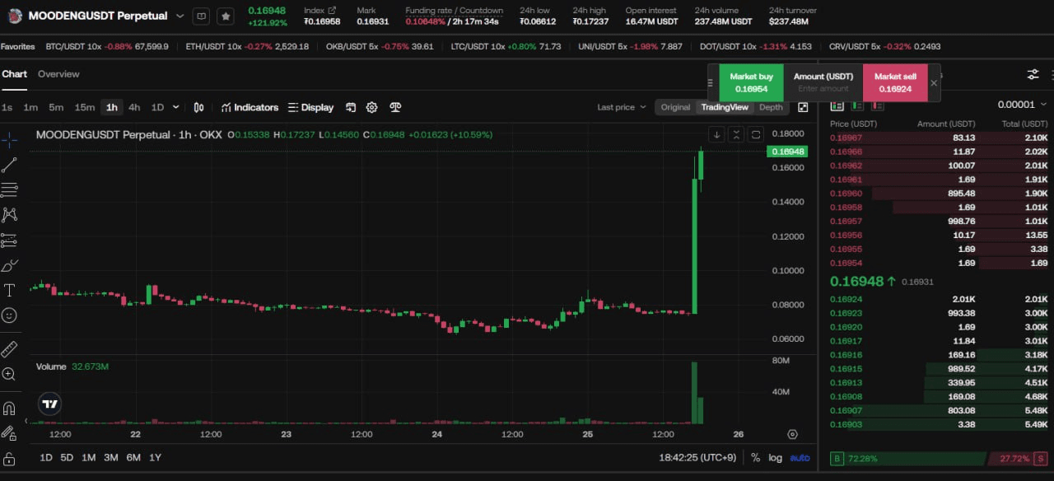1054x481 pixels.
Task: Switch chart to Depth view
Action: point(771,107)
